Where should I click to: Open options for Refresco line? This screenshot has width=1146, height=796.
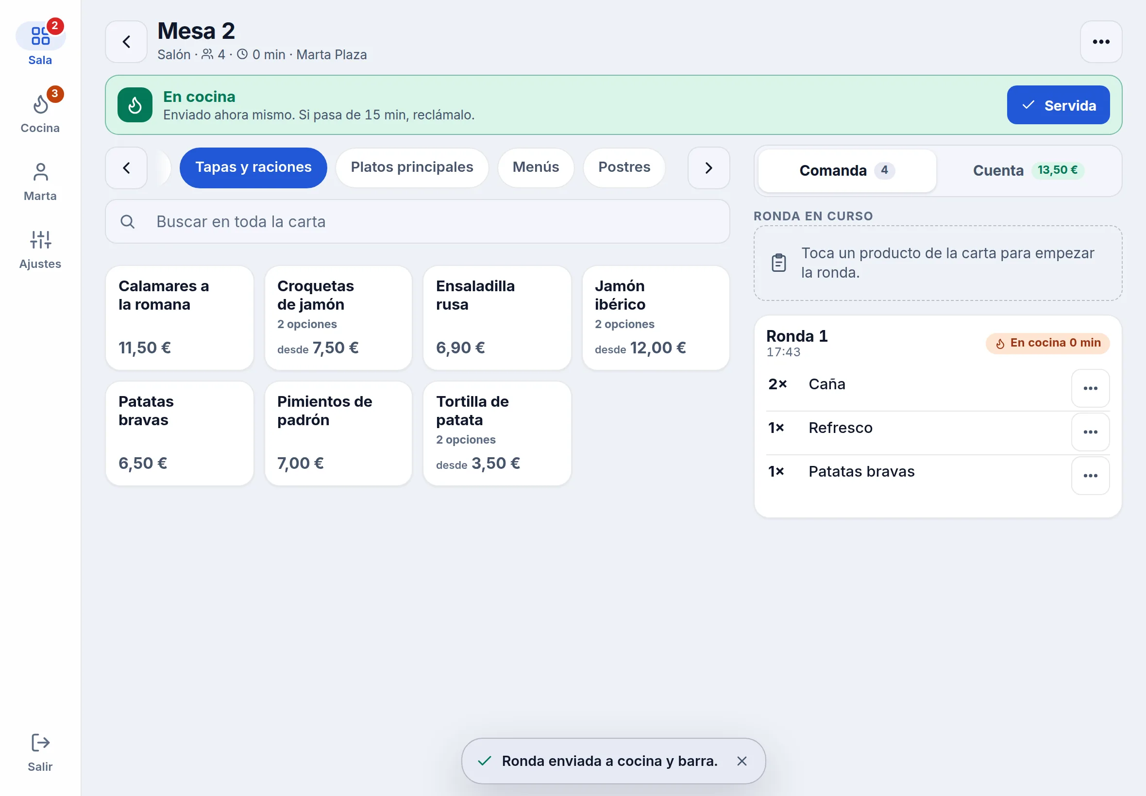(1090, 432)
